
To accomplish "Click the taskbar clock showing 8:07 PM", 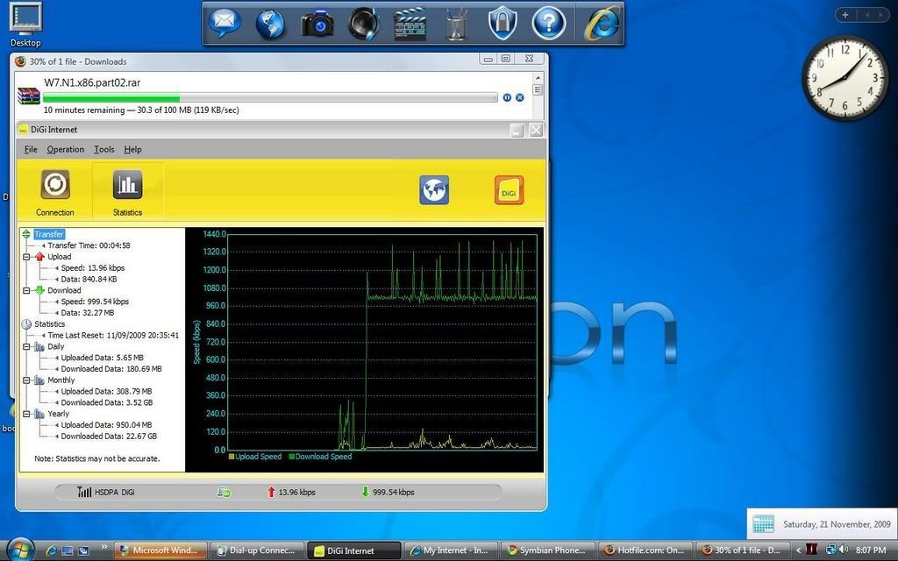I will (x=871, y=550).
